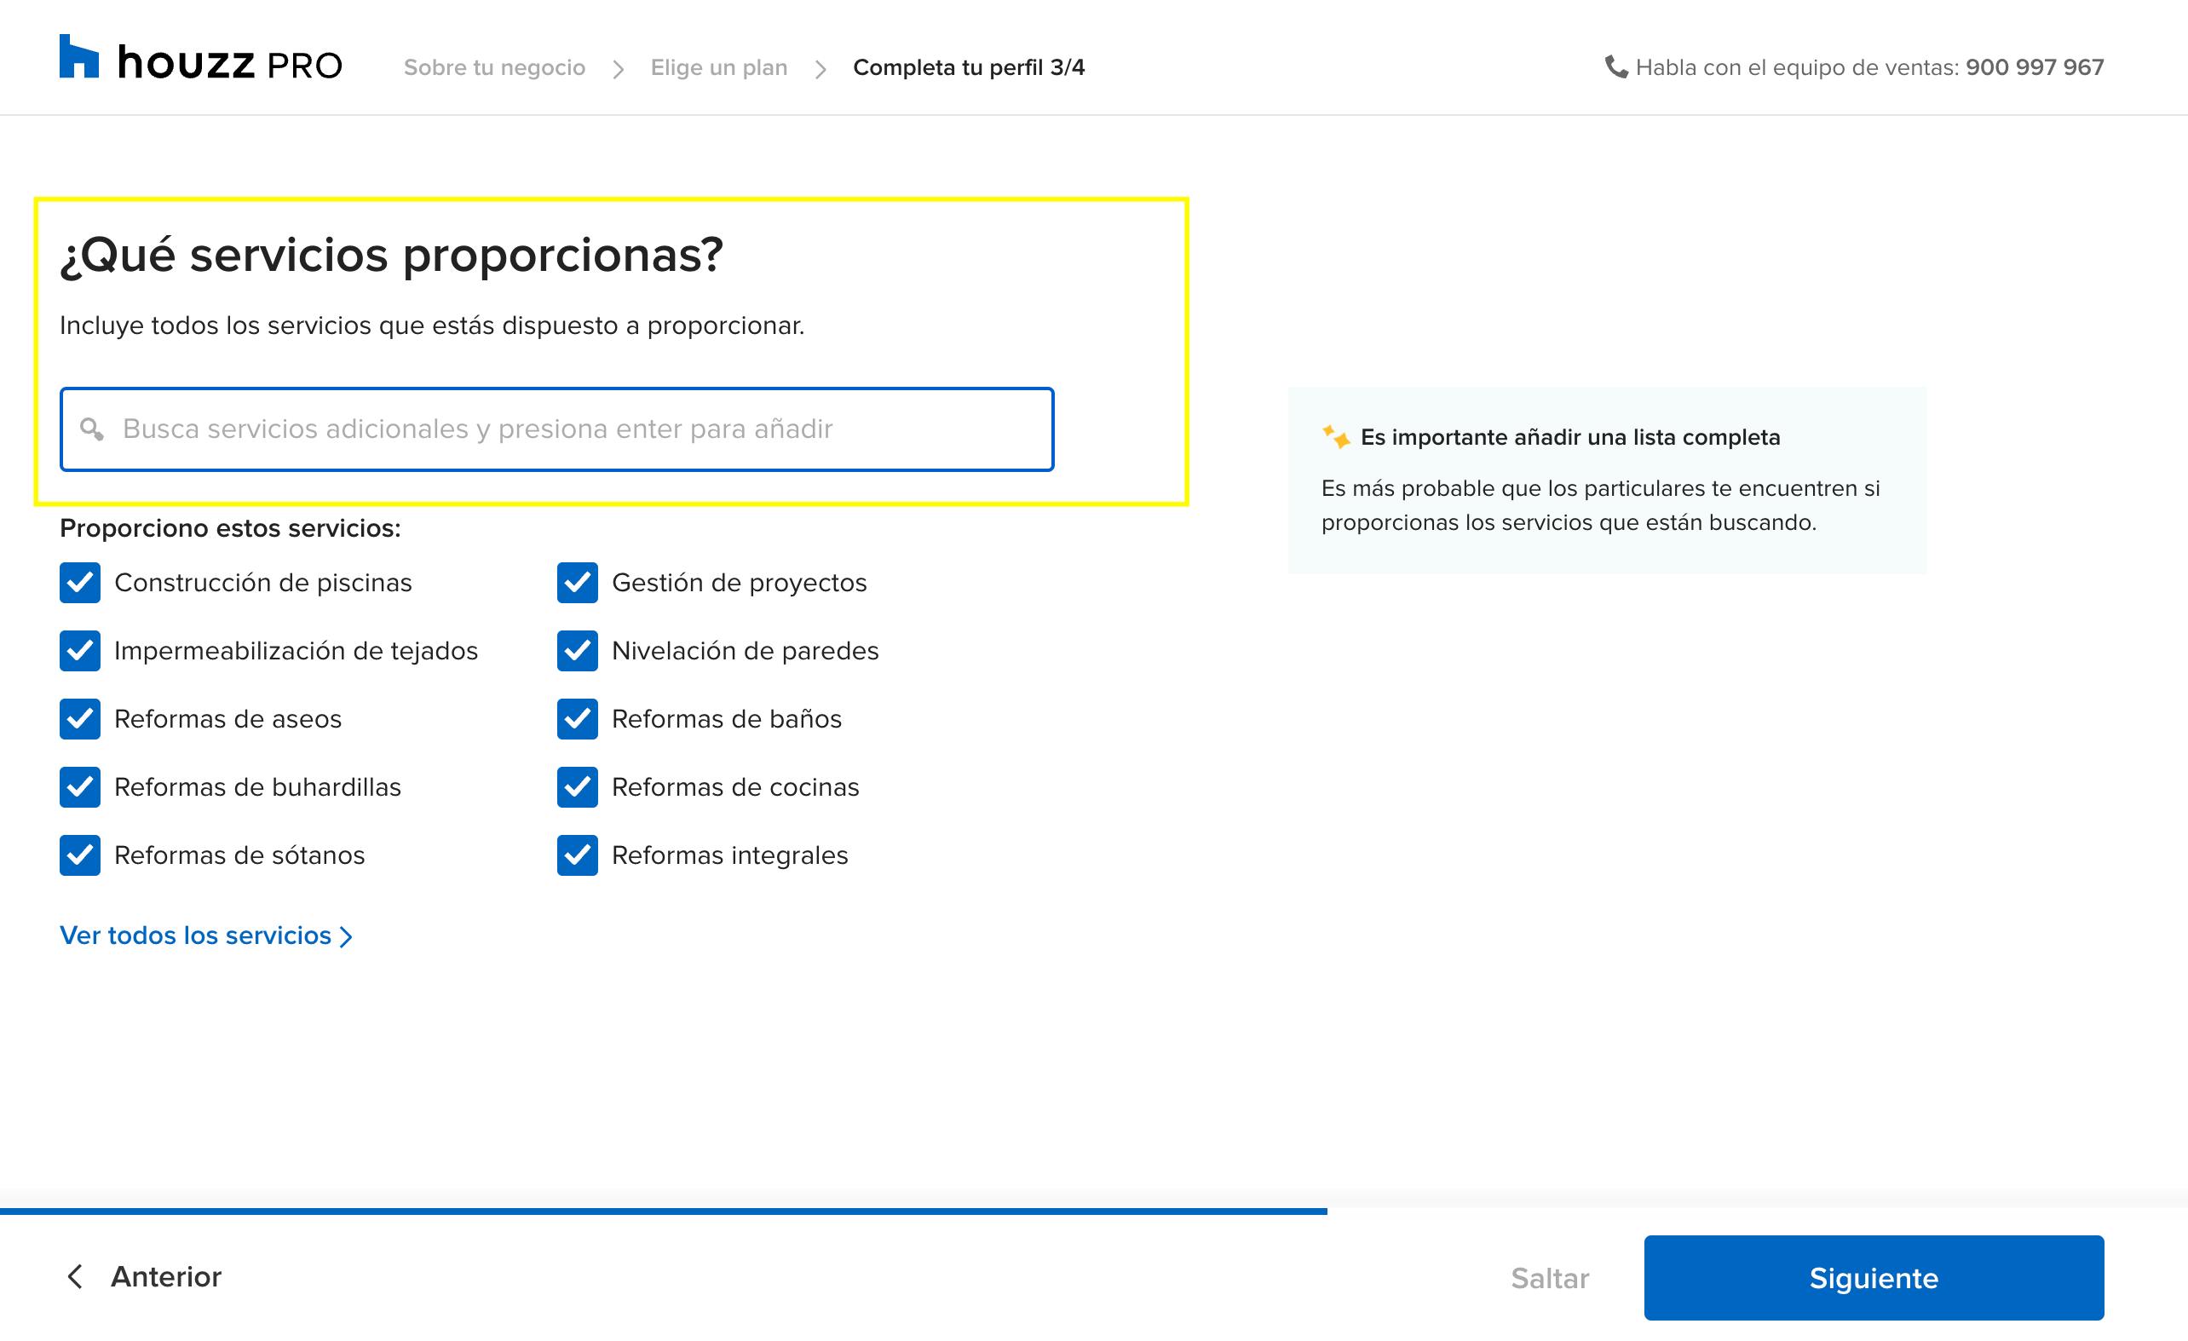The image size is (2188, 1341).
Task: Click the phone icon beside sales team
Action: pyautogui.click(x=1615, y=66)
